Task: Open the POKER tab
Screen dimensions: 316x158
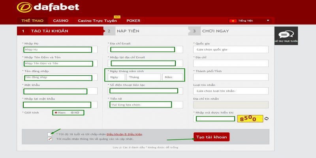Action: point(133,21)
